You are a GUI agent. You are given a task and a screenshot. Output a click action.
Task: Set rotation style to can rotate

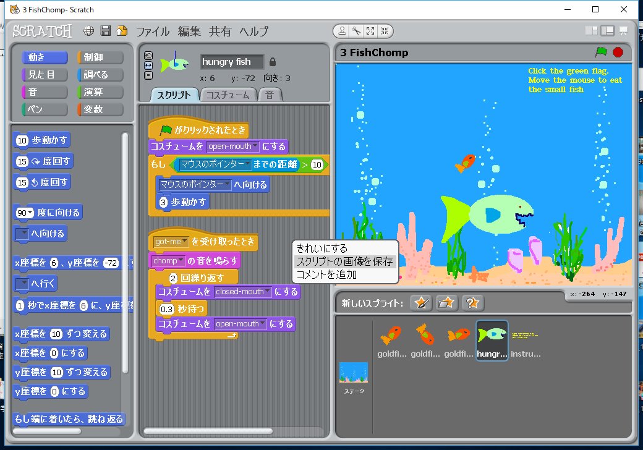click(148, 56)
